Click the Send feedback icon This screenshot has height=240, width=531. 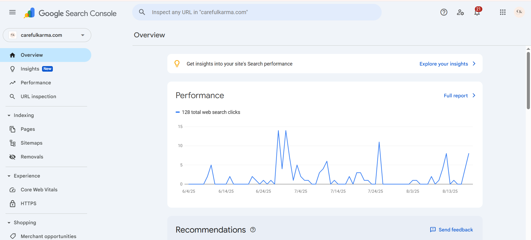[433, 230]
